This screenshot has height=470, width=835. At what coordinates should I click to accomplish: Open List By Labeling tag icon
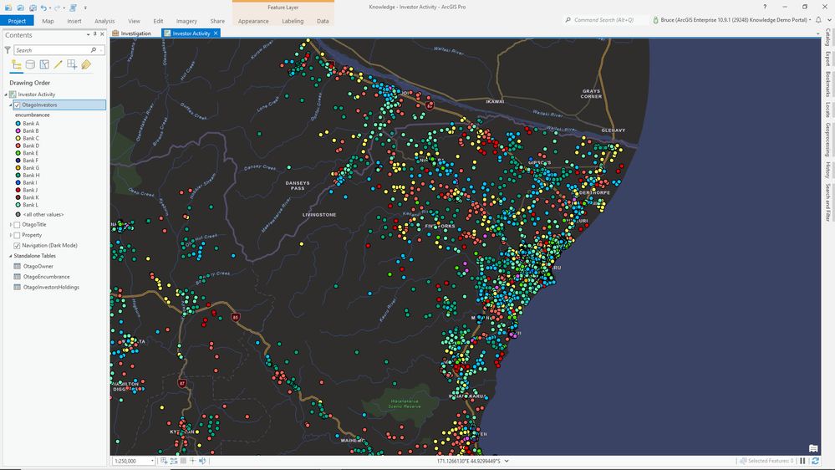pyautogui.click(x=86, y=64)
